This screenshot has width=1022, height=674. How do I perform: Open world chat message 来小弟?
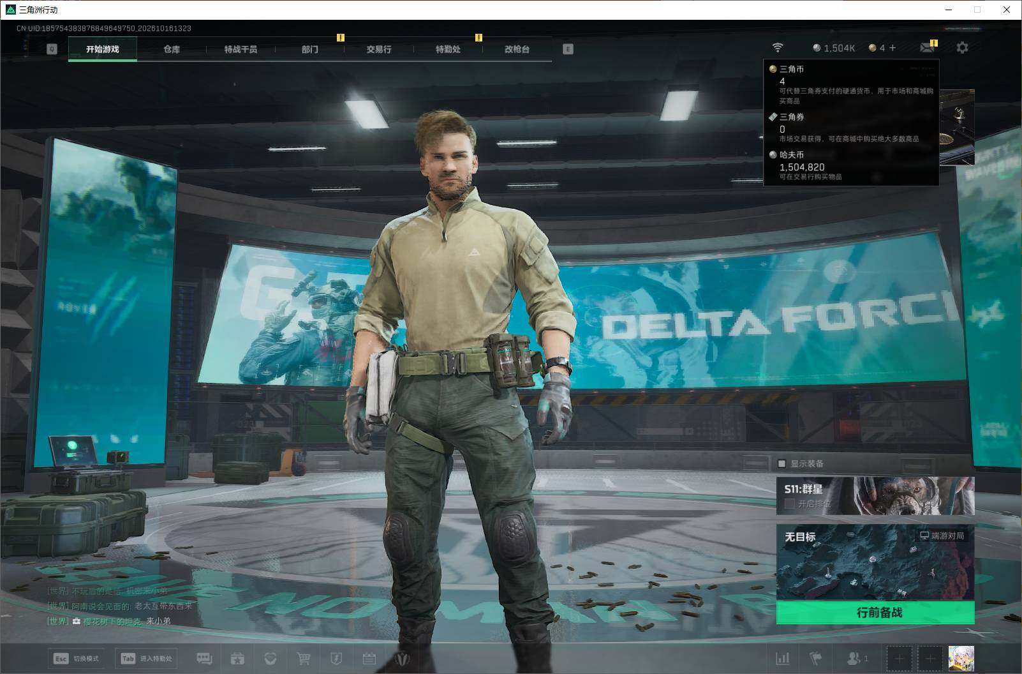109,621
